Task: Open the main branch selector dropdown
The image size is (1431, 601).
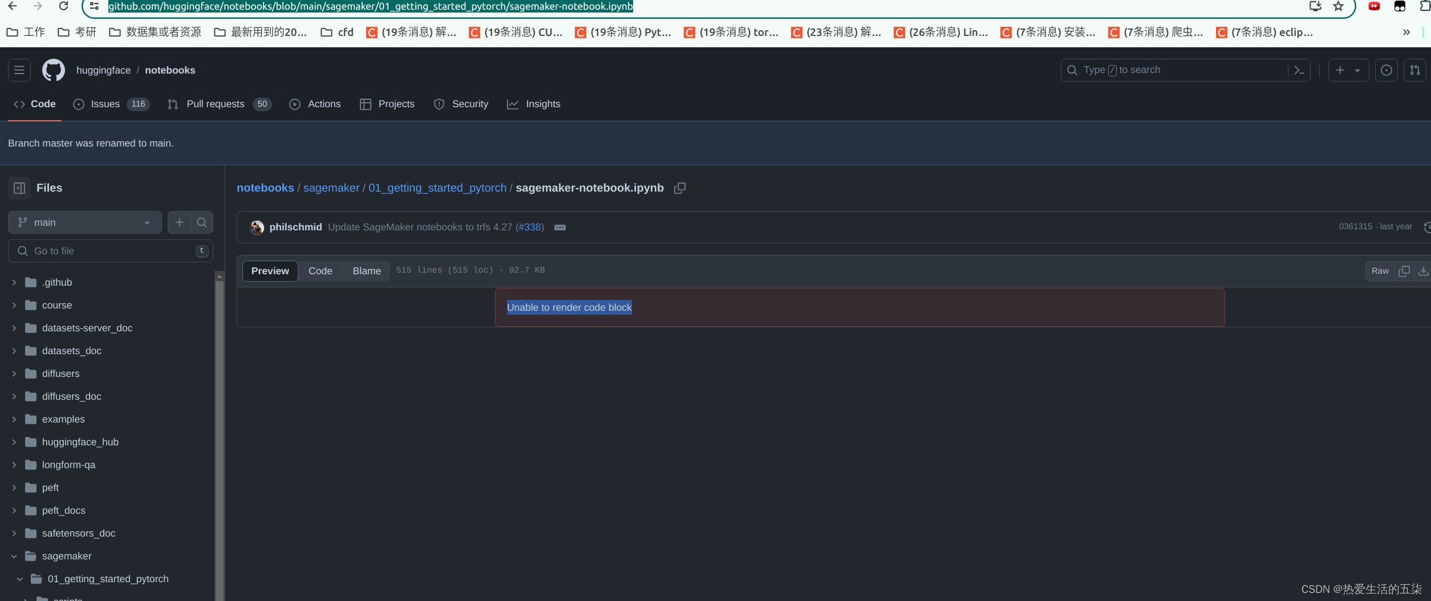Action: (x=85, y=222)
